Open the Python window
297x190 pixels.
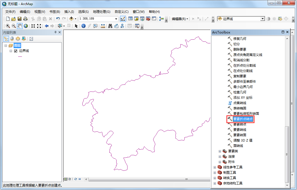coord(154,19)
